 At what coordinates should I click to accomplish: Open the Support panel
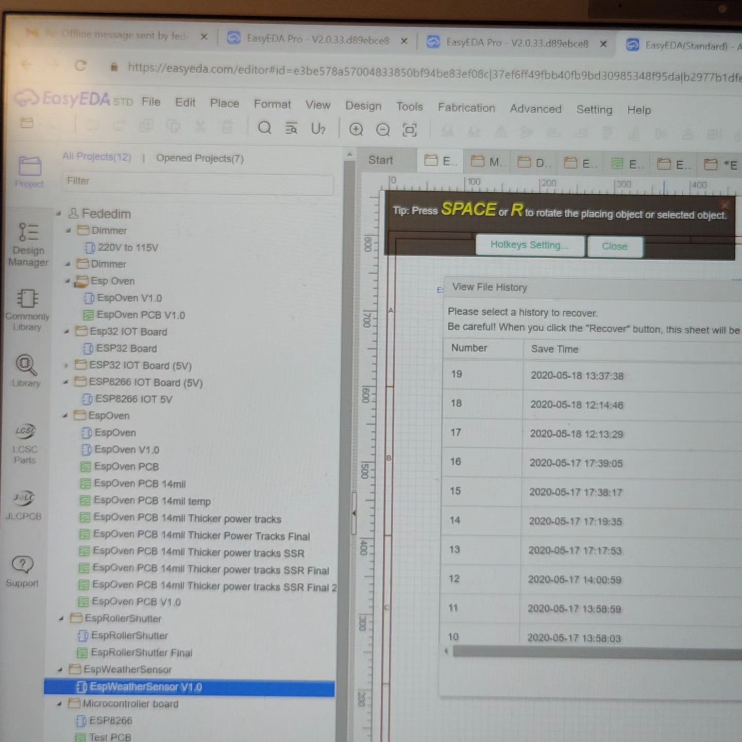coord(22,571)
